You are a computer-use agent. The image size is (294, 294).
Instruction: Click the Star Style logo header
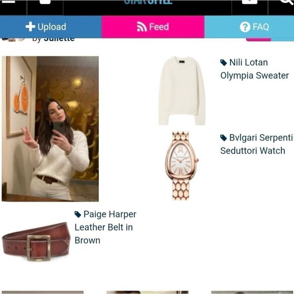[x=148, y=2]
